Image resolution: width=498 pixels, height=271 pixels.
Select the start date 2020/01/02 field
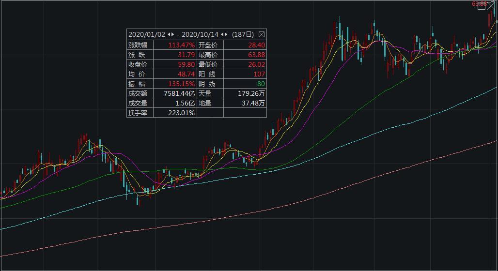[147, 34]
